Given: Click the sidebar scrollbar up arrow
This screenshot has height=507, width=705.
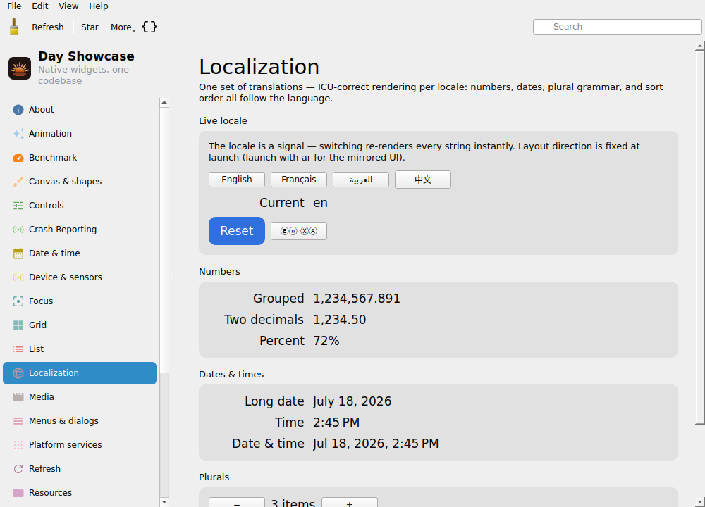Looking at the screenshot, I should tap(164, 102).
